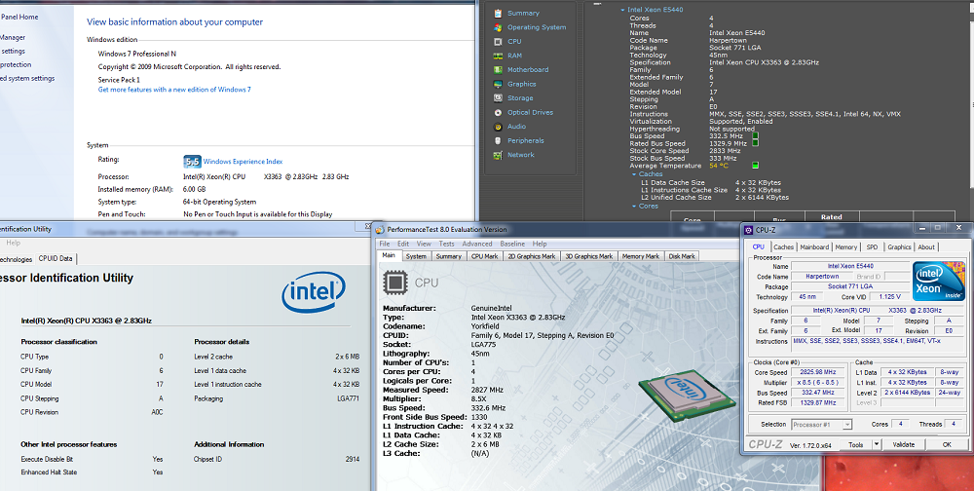Click the Installed memory 6.00 GB value
The width and height of the screenshot is (974, 491).
pyautogui.click(x=194, y=190)
